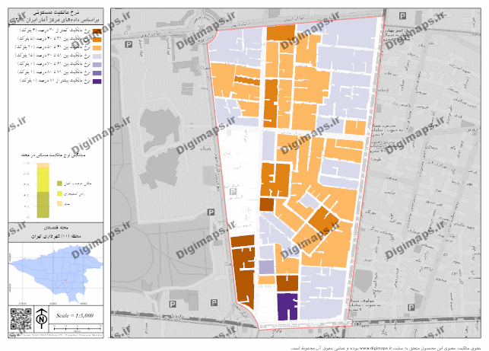Click the right of the two bottom parking icons
Image resolution: width=489 pixels, height=351 pixels.
[x=214, y=302]
